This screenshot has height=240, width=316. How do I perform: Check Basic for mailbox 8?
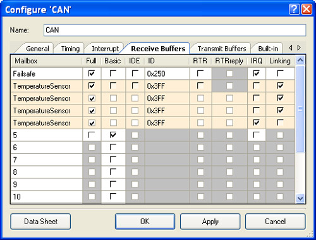click(113, 172)
